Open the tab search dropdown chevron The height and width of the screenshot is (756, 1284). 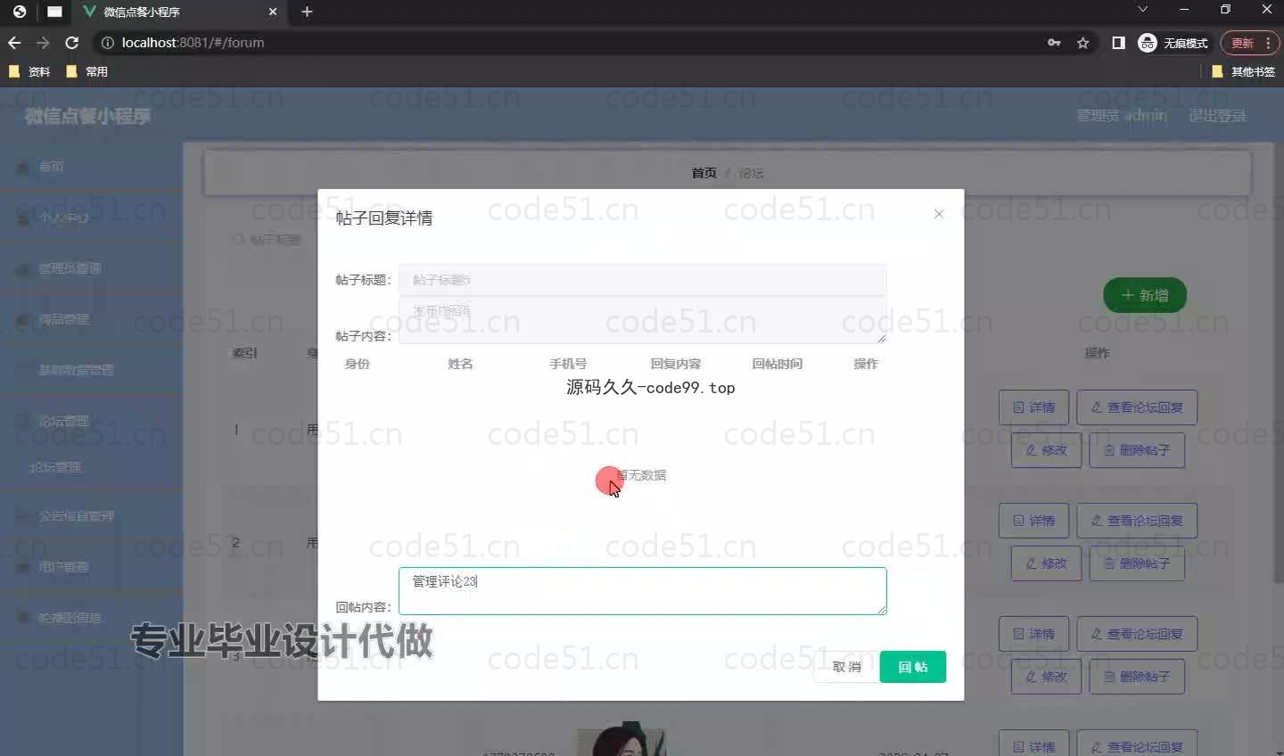[x=1142, y=10]
